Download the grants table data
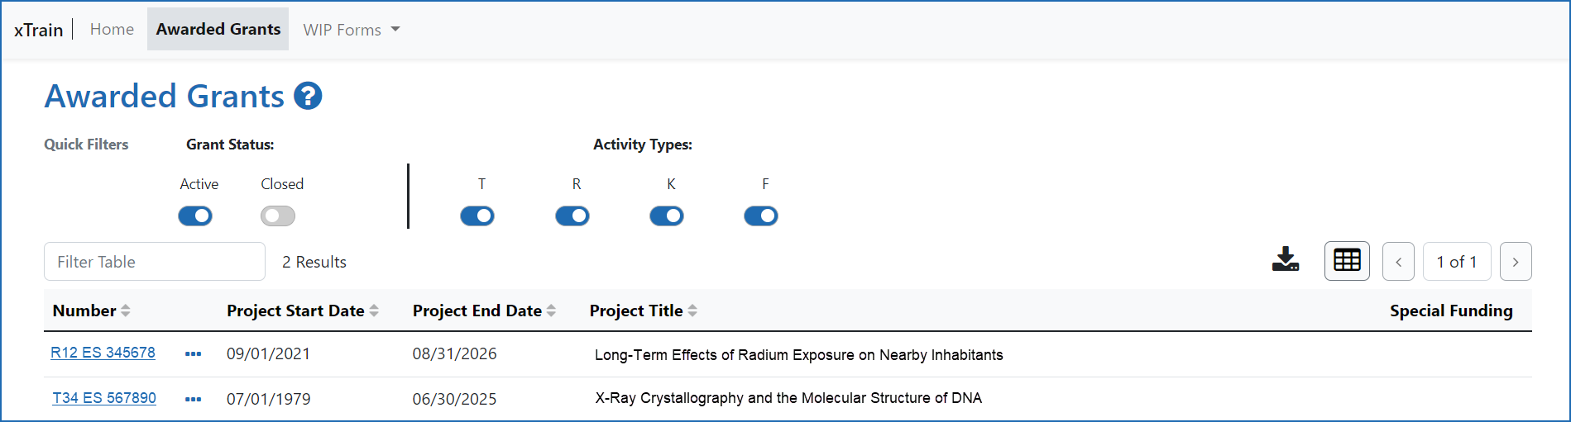 [1285, 260]
